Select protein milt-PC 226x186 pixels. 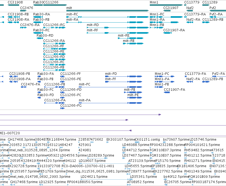tap(110, 87)
